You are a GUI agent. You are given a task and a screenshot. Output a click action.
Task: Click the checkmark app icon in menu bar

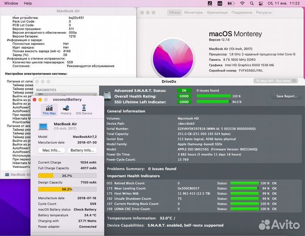(x=210, y=3)
